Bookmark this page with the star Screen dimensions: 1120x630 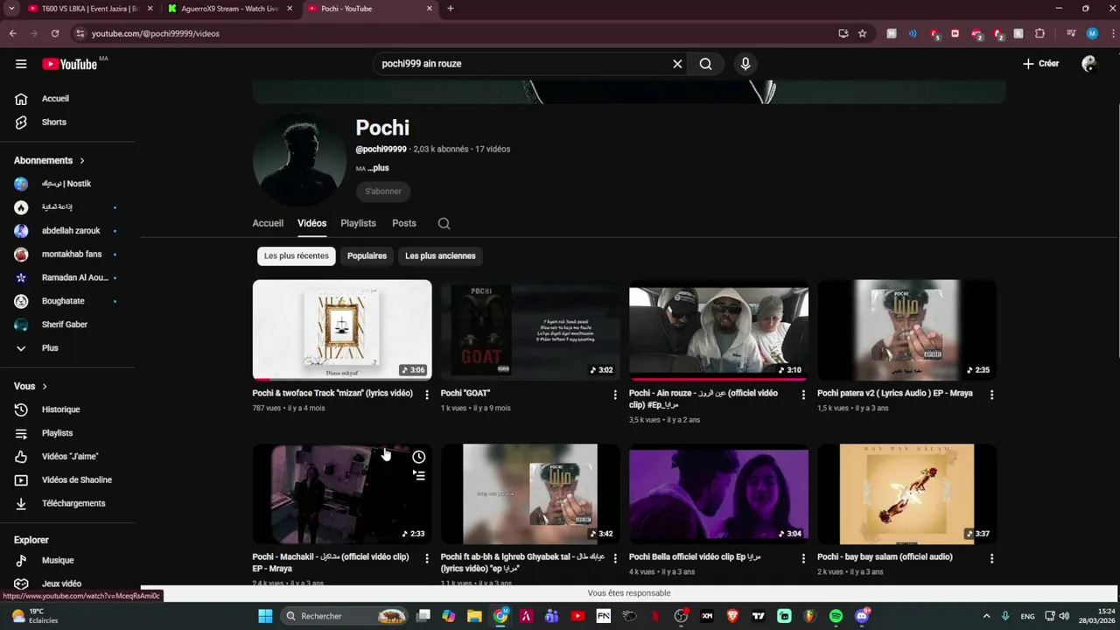pos(862,33)
